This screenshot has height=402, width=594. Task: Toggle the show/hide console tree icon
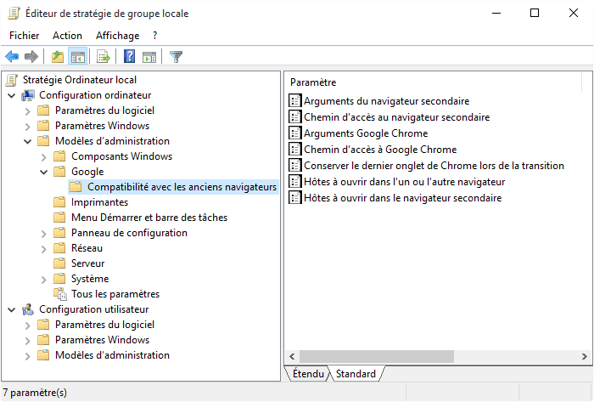pyautogui.click(x=78, y=57)
